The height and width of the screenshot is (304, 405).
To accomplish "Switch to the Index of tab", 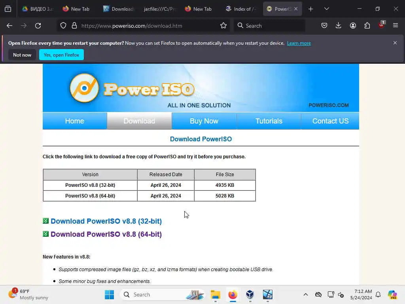I will click(x=241, y=9).
